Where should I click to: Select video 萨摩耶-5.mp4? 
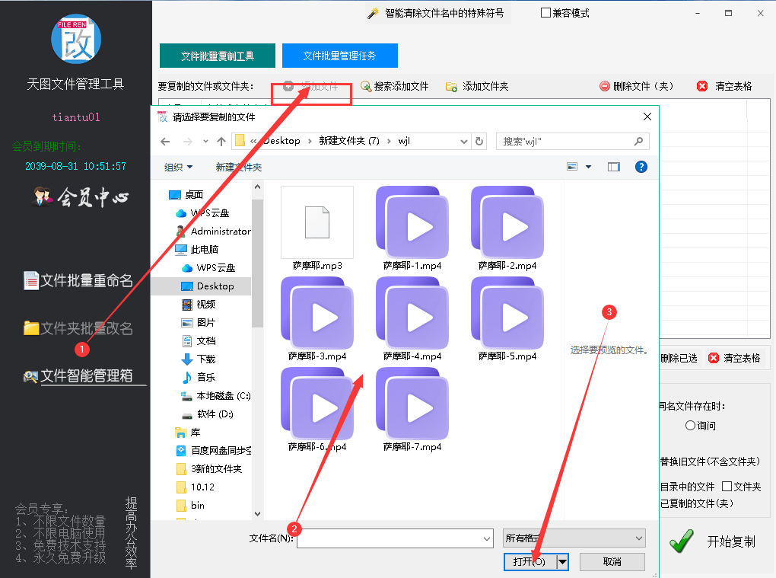(x=507, y=319)
